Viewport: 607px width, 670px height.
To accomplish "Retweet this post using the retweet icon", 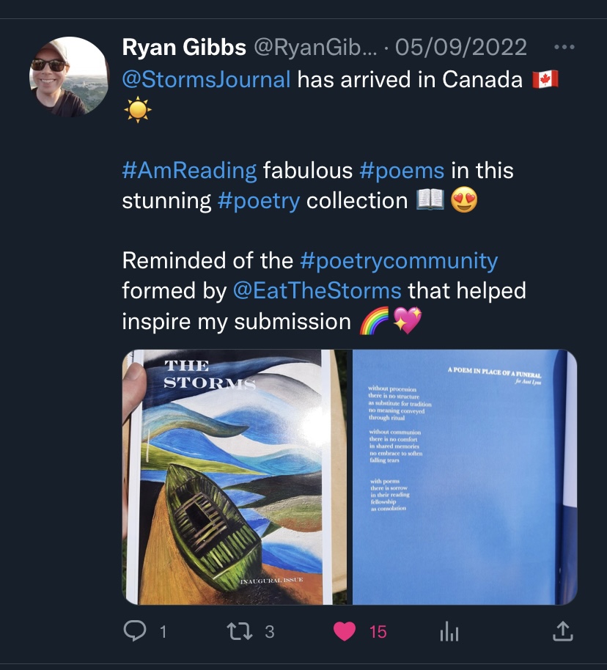I will pyautogui.click(x=240, y=630).
